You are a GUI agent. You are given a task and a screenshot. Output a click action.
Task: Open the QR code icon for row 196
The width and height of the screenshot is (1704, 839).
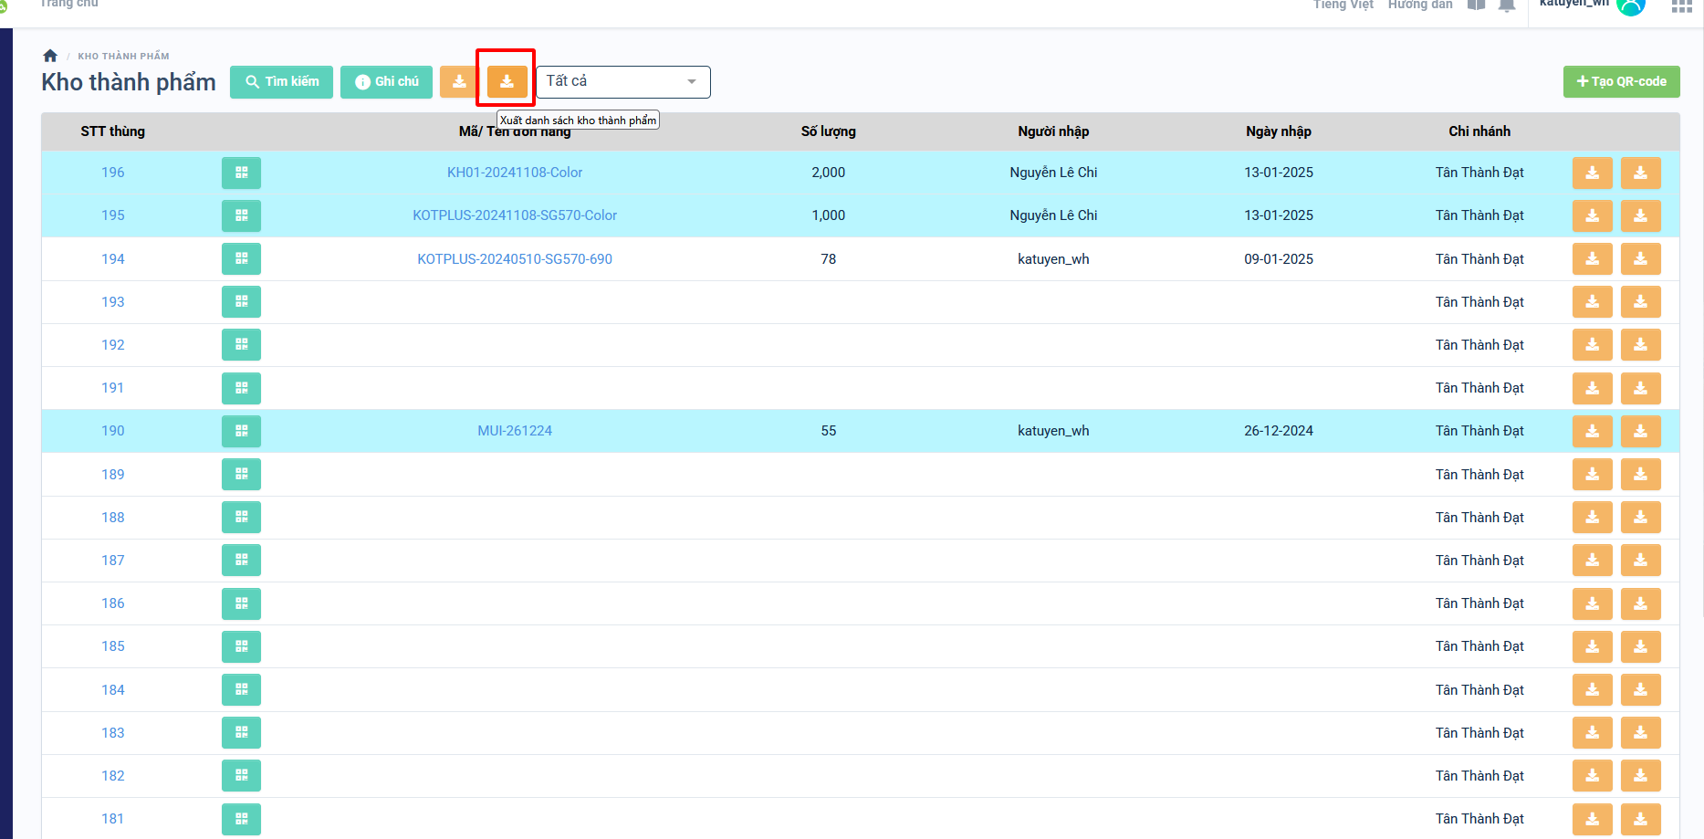241,173
